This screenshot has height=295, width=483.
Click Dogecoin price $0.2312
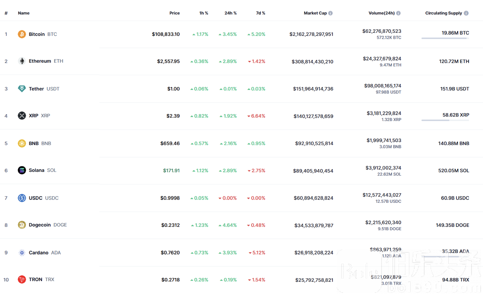(171, 225)
